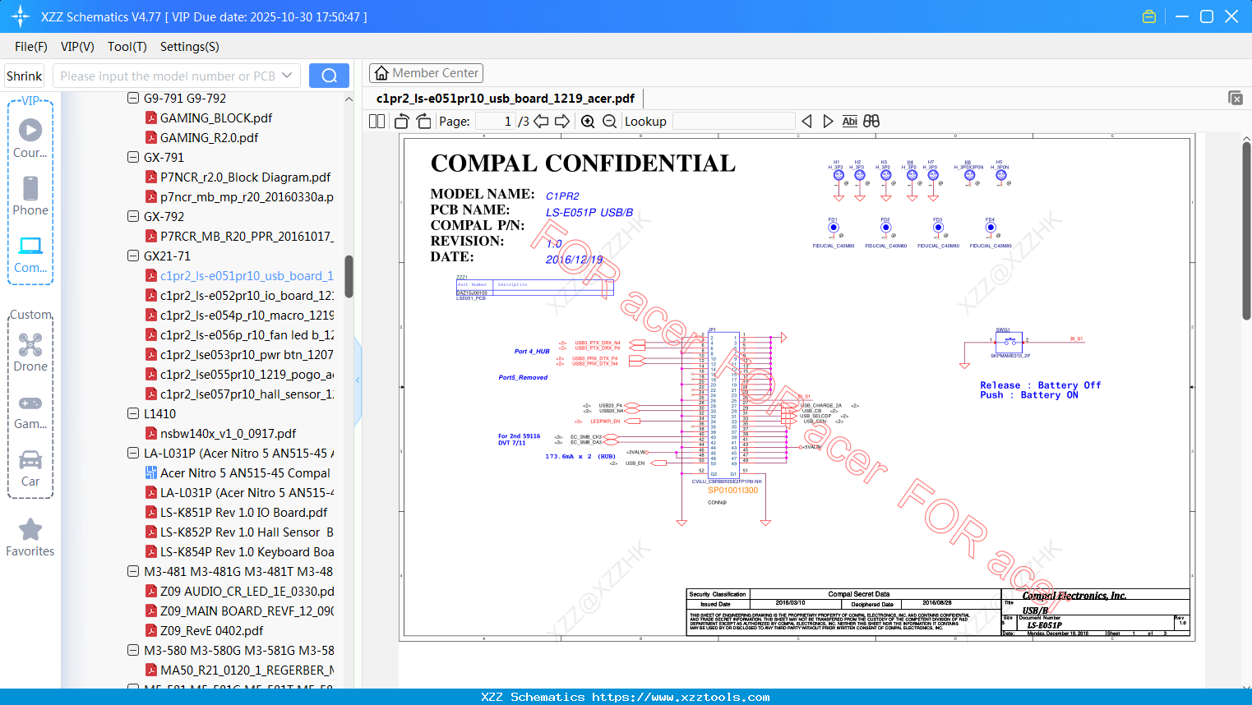Open the Car category
Image resolution: width=1252 pixels, height=705 pixels.
click(30, 468)
